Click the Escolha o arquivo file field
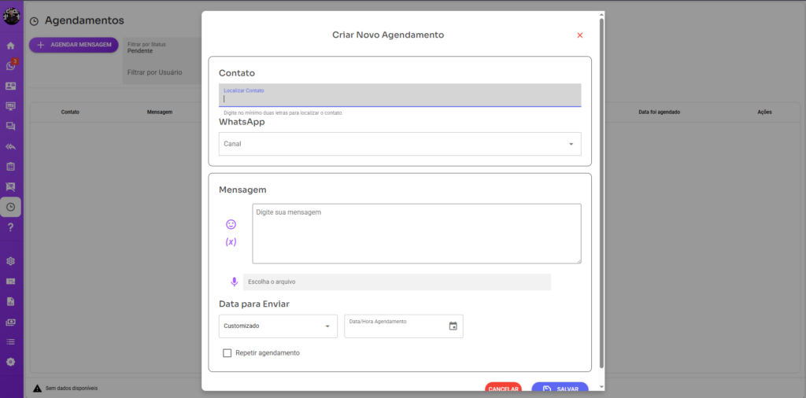806x398 pixels. click(x=397, y=282)
